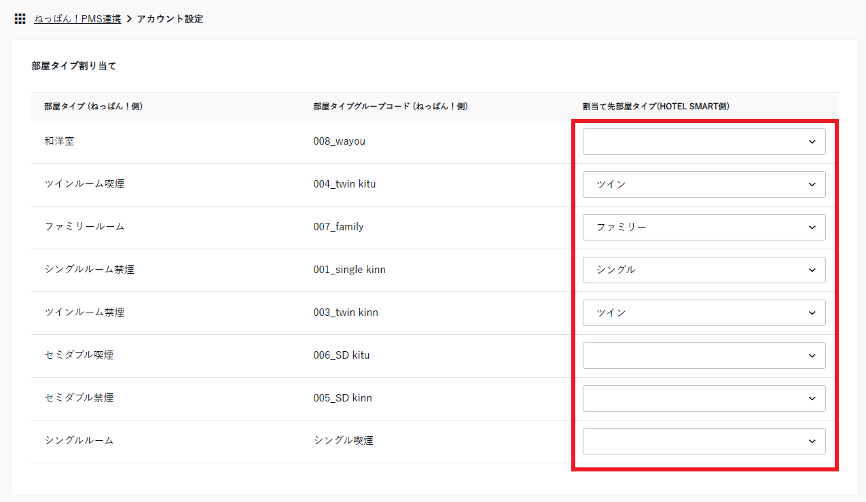The image size is (866, 502).
Task: Click the アカウント設定 breadcrumb text
Action: [170, 19]
